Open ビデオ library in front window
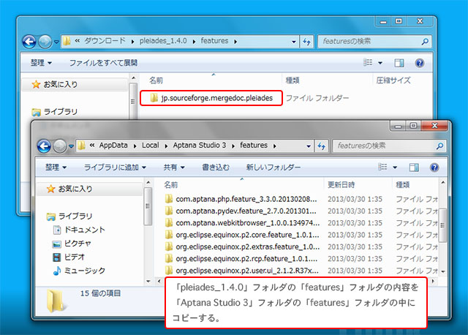Image resolution: width=468 pixels, height=335 pixels. (69, 257)
